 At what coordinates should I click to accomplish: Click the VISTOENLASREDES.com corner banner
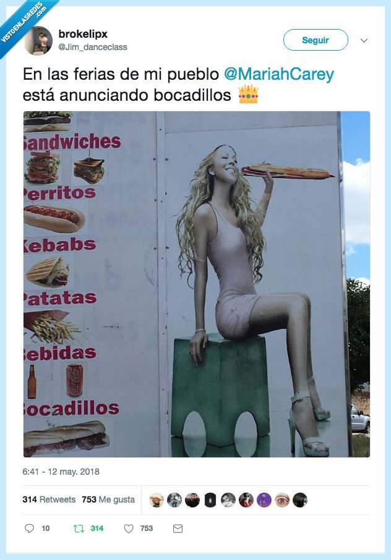[24, 23]
